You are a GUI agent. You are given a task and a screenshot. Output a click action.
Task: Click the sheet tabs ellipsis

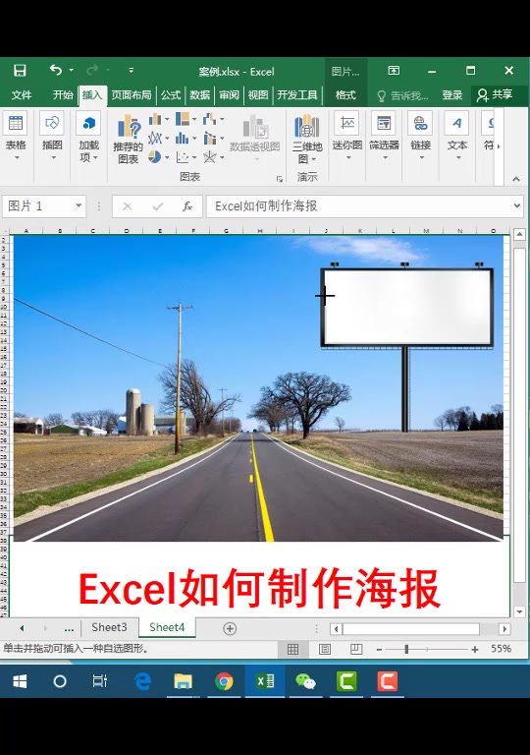69,629
